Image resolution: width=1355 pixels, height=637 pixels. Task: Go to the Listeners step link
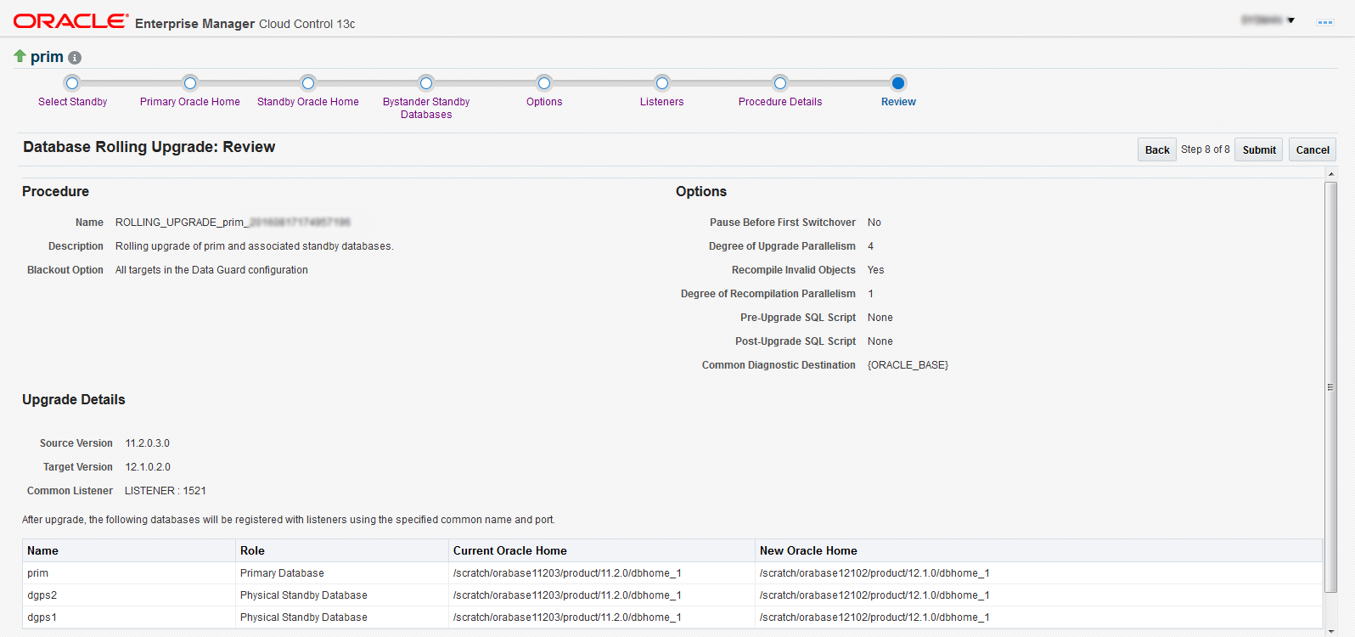point(662,102)
